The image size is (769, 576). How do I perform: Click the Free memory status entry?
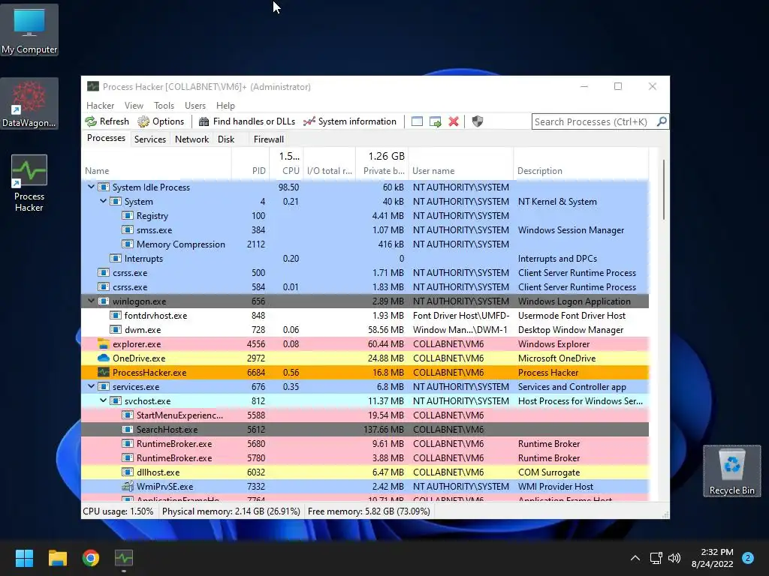point(369,511)
